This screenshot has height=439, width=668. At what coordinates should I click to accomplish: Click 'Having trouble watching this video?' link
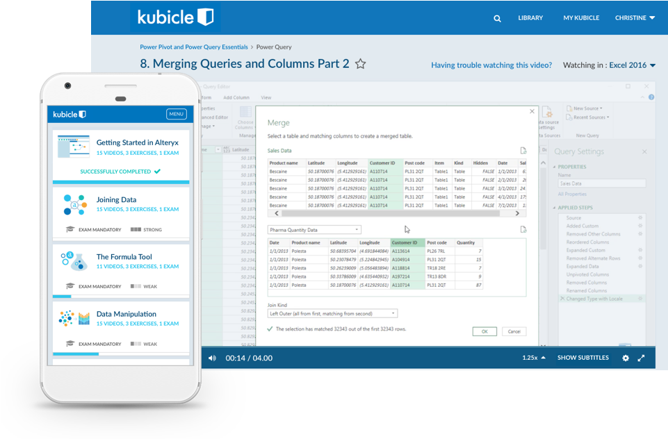click(x=491, y=65)
